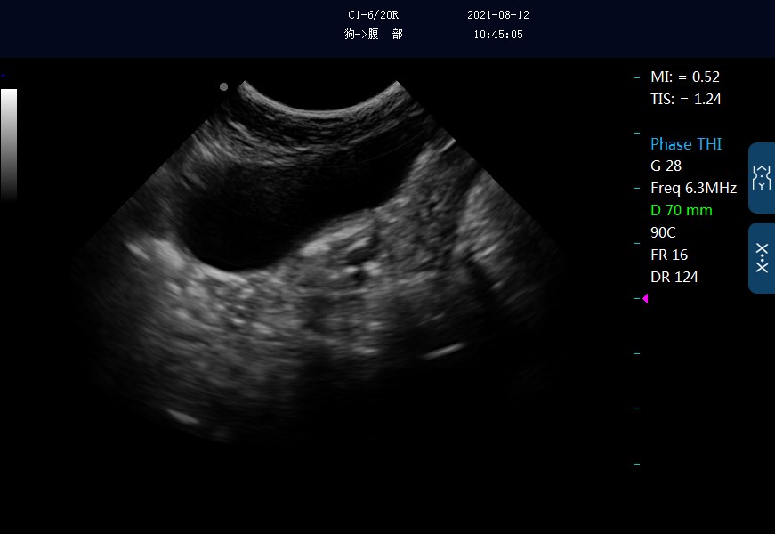This screenshot has width=775, height=534.
Task: Click the C1-6/20R probe name
Action: [373, 15]
